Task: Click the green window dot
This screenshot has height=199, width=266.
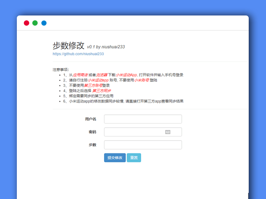Action: tap(35, 23)
